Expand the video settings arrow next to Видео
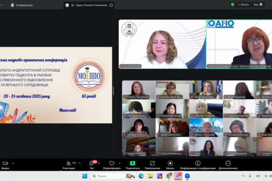The width and height of the screenshot is (272, 181). coord(13,163)
